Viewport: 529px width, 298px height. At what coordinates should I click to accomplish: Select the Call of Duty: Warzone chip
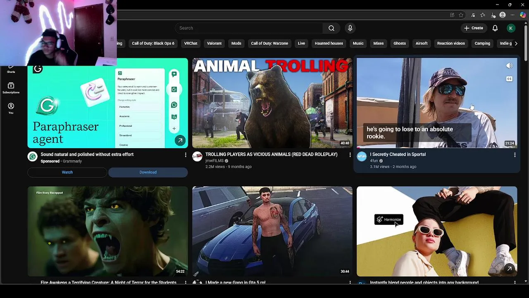[269, 43]
